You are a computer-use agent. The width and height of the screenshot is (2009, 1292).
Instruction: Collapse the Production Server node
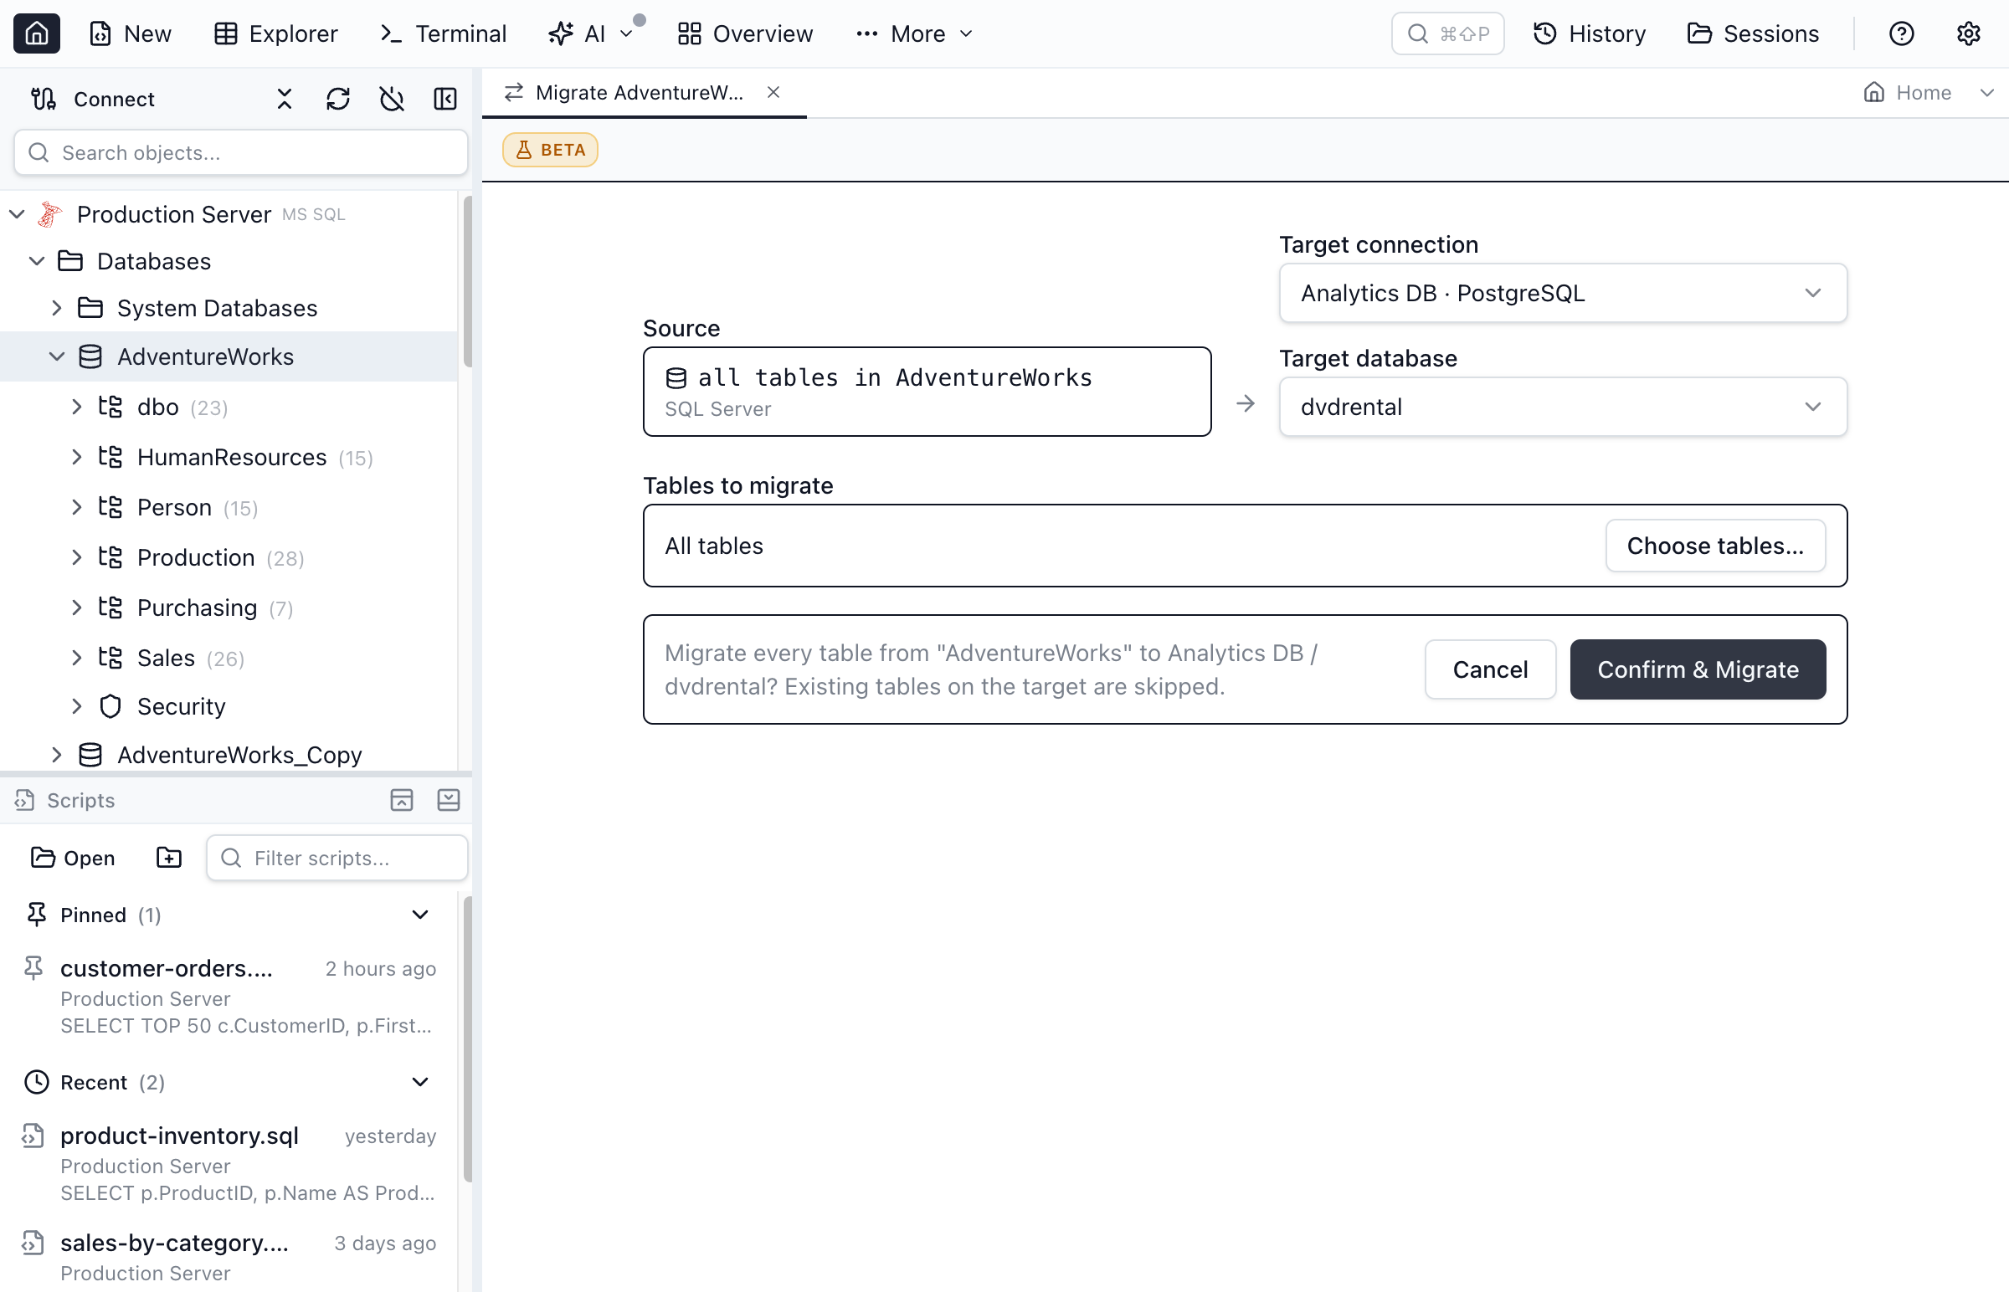click(17, 214)
